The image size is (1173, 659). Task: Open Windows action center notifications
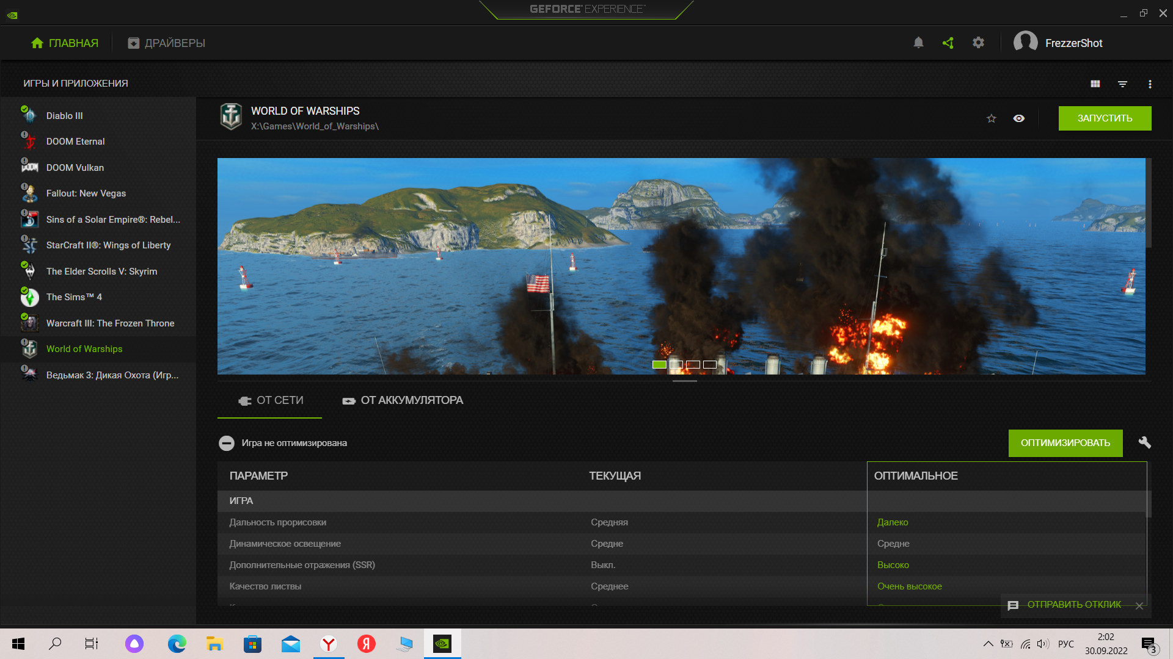[1149, 644]
